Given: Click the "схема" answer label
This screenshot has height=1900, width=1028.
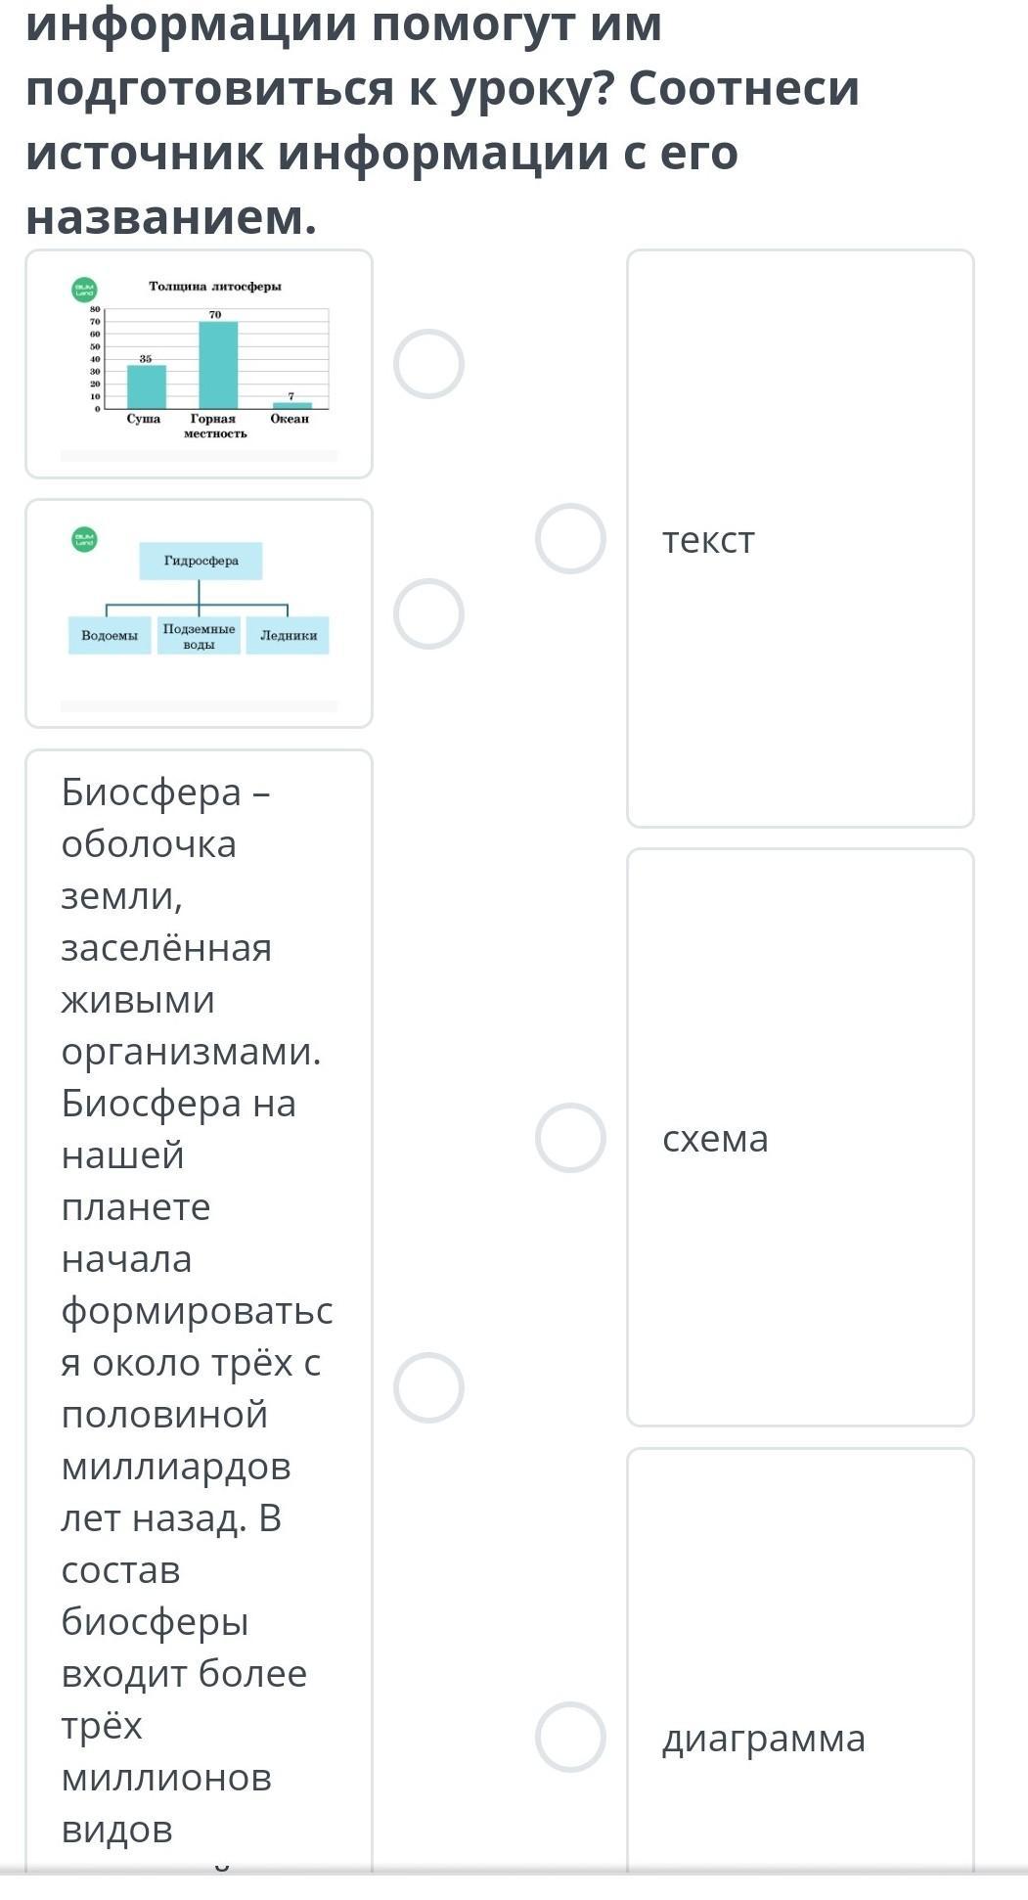Looking at the screenshot, I should [715, 1139].
